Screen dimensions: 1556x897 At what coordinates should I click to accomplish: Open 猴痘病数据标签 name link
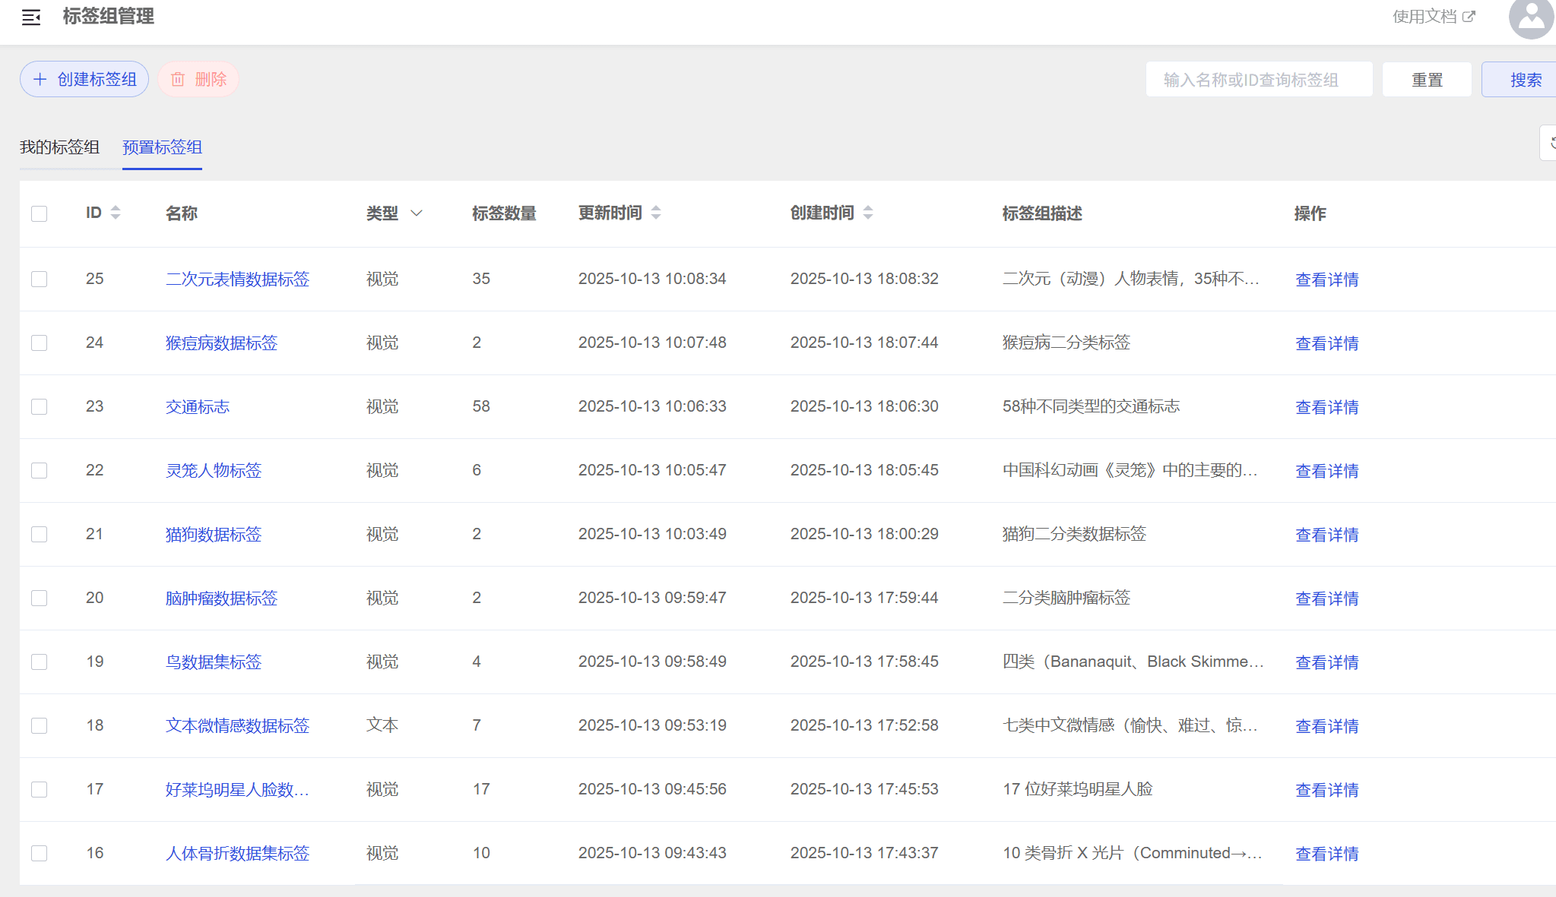pos(221,343)
